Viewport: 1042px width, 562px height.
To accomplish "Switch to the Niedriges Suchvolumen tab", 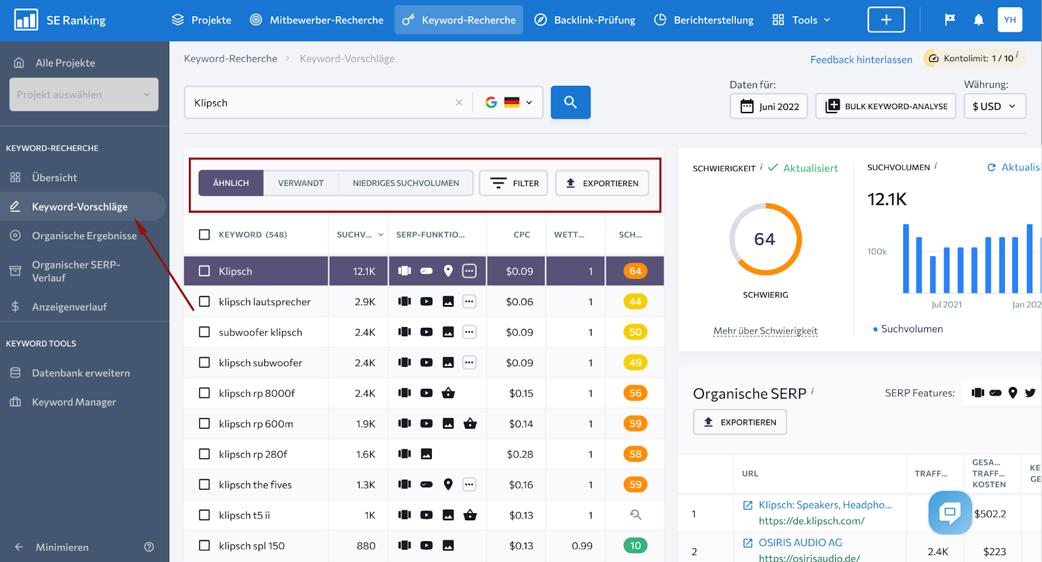I will tap(406, 183).
